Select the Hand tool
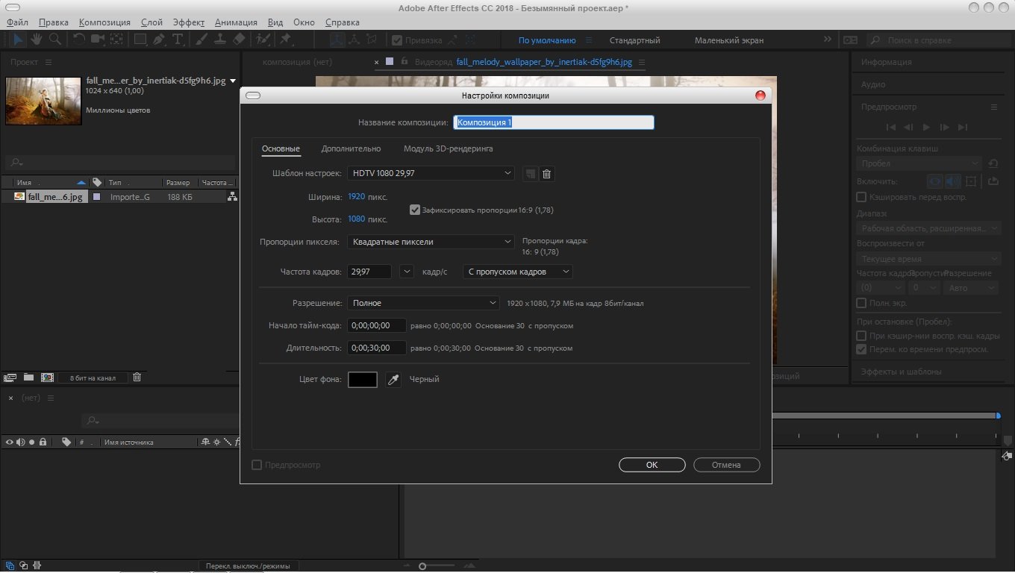Screen dimensions: 1015x573 click(36, 40)
